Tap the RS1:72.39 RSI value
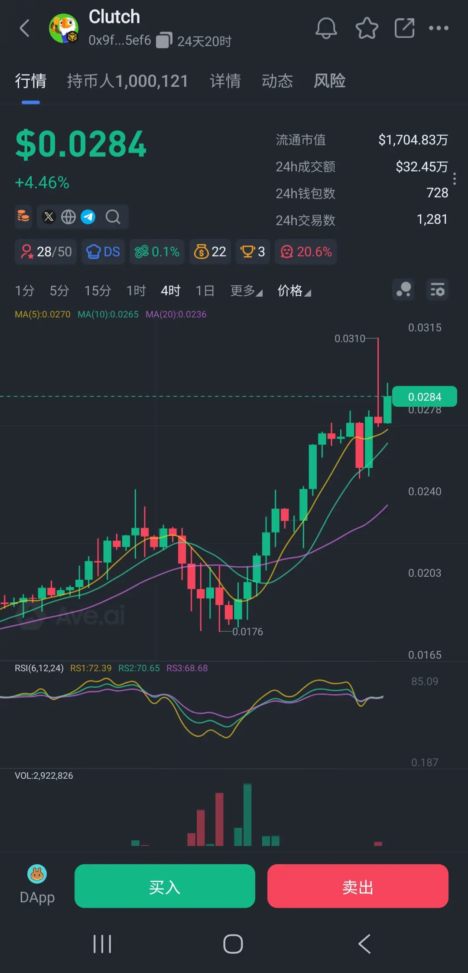This screenshot has width=468, height=973. click(x=91, y=668)
